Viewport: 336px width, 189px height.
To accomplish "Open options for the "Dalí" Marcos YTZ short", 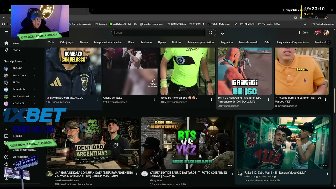I will click(325, 99).
